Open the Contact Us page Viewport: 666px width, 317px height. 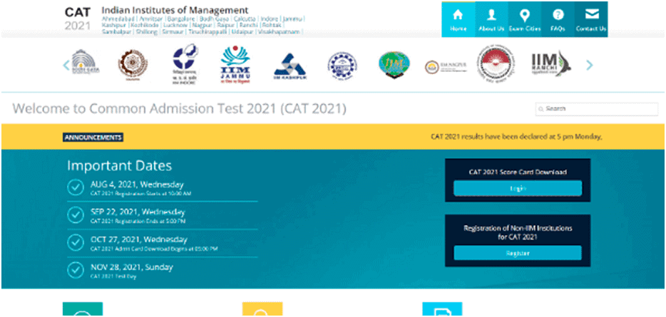tap(591, 19)
